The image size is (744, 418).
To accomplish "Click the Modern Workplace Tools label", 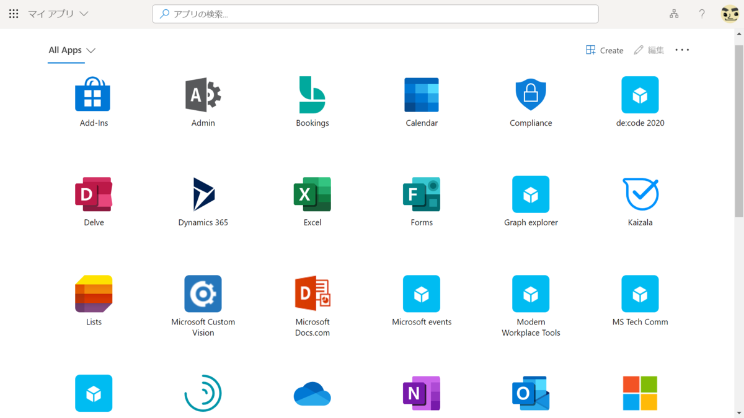I will [x=531, y=327].
